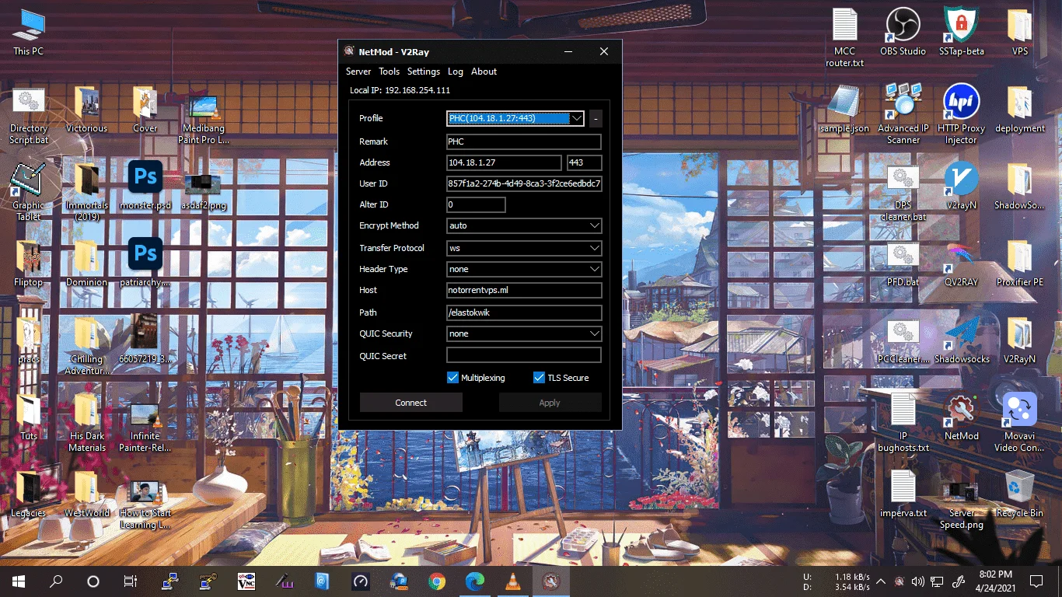Select the Victorious folder icon

(87, 110)
